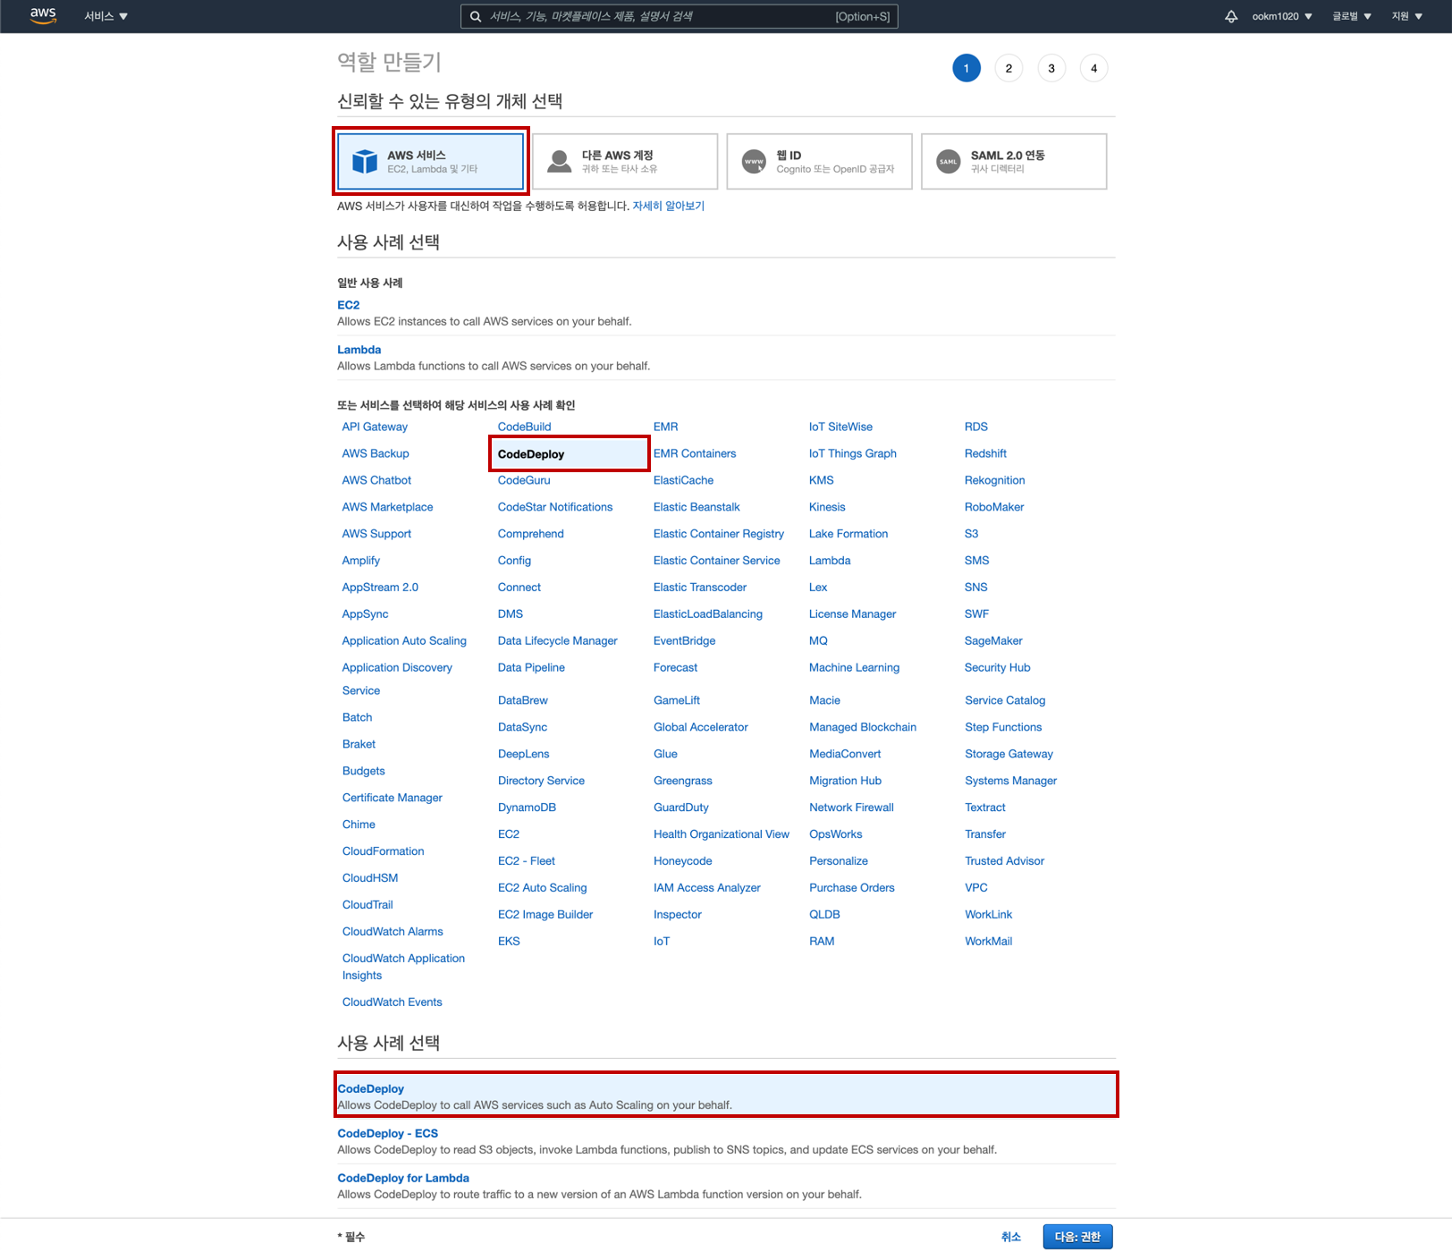
Task: Expand the 서비스 dropdown menu
Action: pos(106,16)
